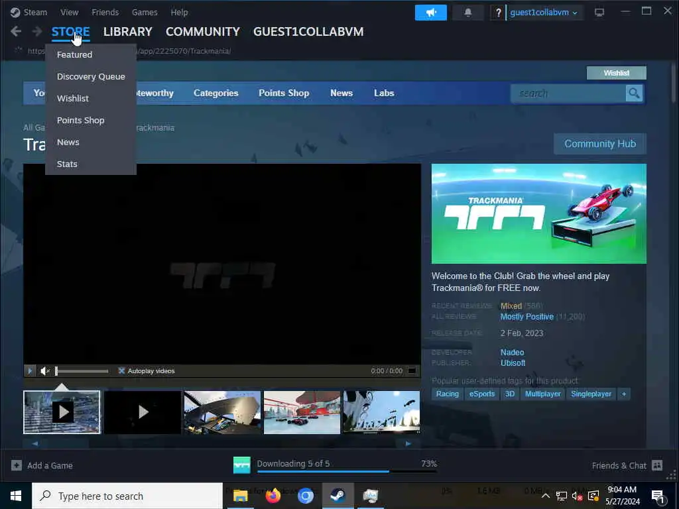This screenshot has width=679, height=509.
Task: Open the STORE main tab
Action: [70, 32]
